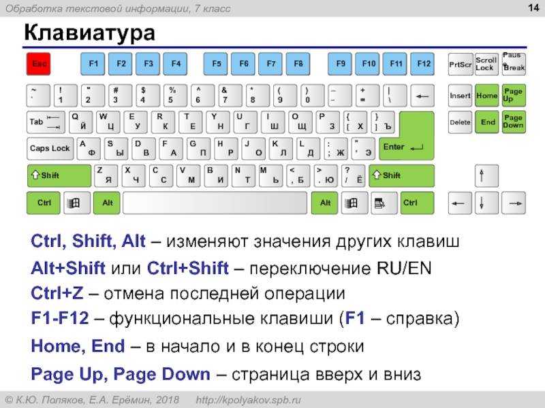Screen dimensions: 545x408
Task: Click the left Alt key
Action: pos(107,203)
